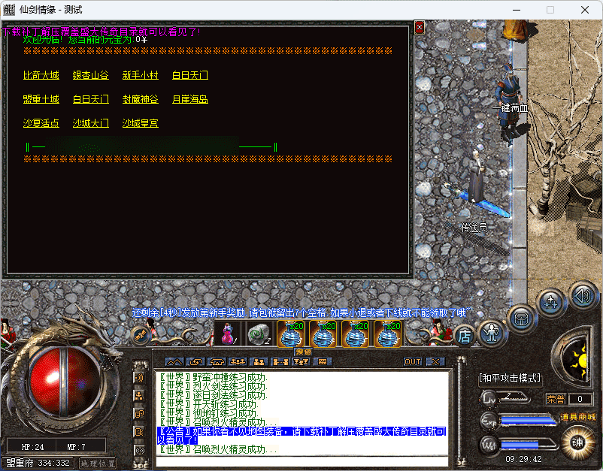Open the 店 shop round button
The width and height of the screenshot is (603, 471).
(x=464, y=337)
